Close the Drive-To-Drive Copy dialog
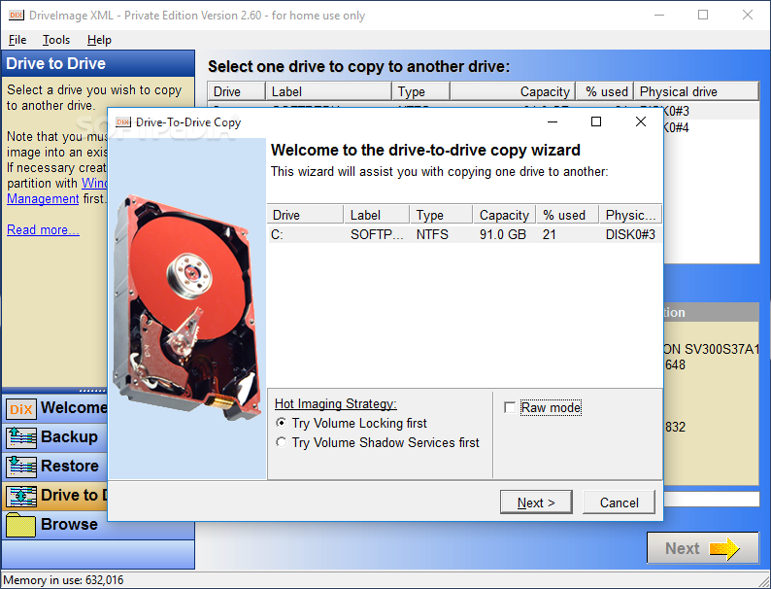Image resolution: width=771 pixels, height=589 pixels. coord(640,121)
